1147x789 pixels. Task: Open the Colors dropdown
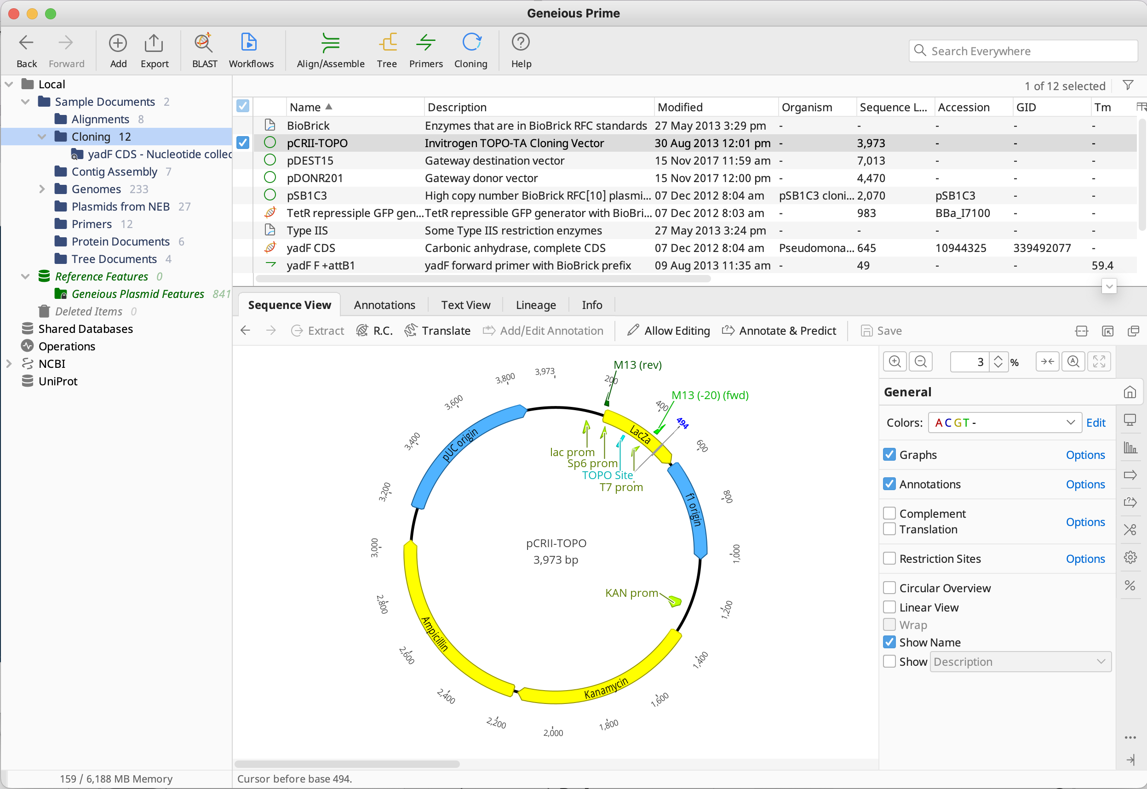(x=1004, y=423)
